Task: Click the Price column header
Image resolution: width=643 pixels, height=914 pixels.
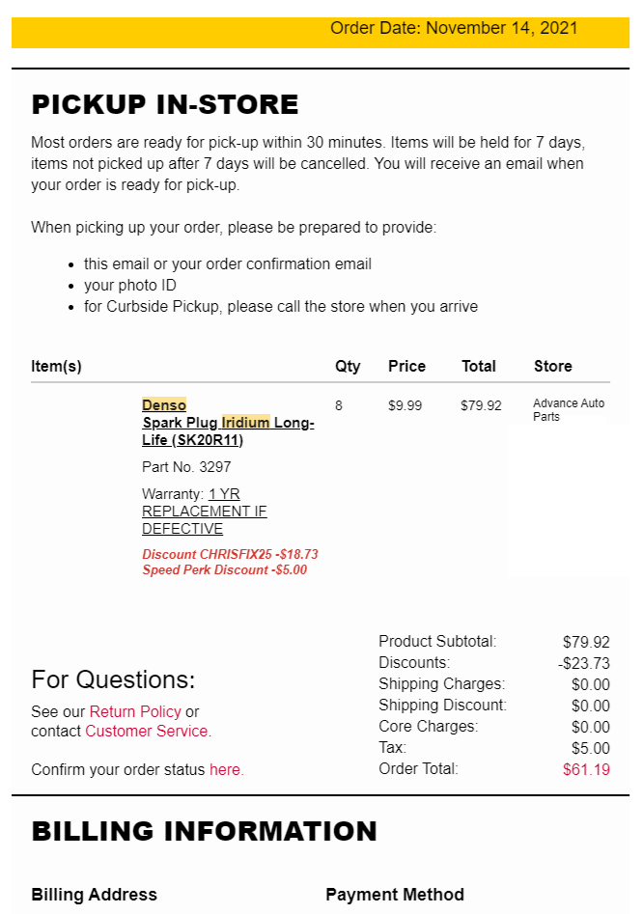Action: point(406,366)
